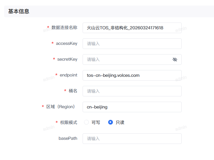Select the 可写 radio button
The image size is (214, 160).
[86, 122]
